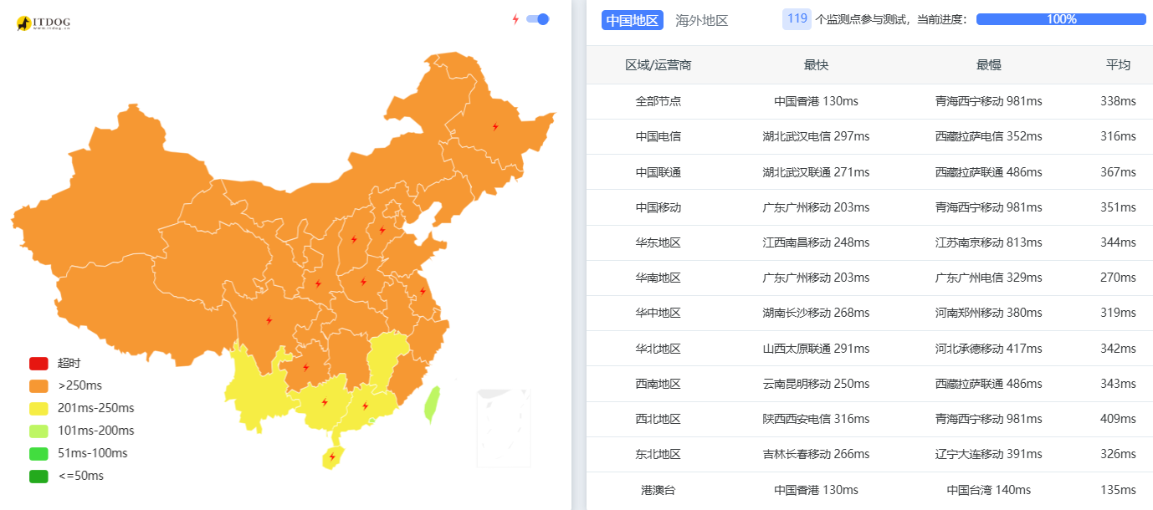The width and height of the screenshot is (1153, 510).
Task: Select the 中国地区 tab
Action: [632, 21]
